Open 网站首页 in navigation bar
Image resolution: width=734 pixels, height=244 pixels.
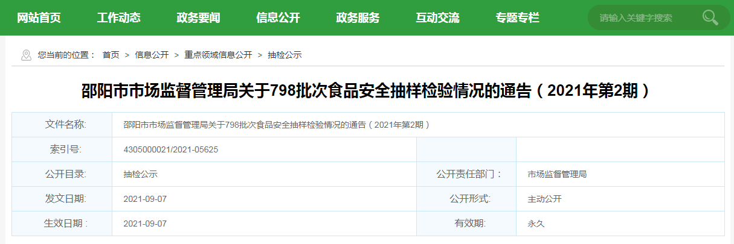tap(39, 17)
